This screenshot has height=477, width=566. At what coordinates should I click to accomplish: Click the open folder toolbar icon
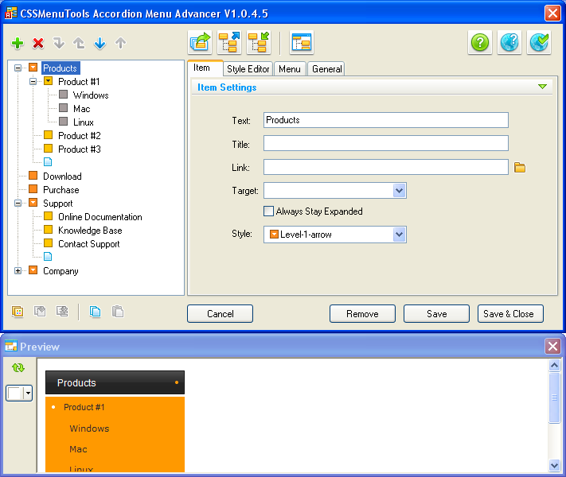tap(200, 43)
